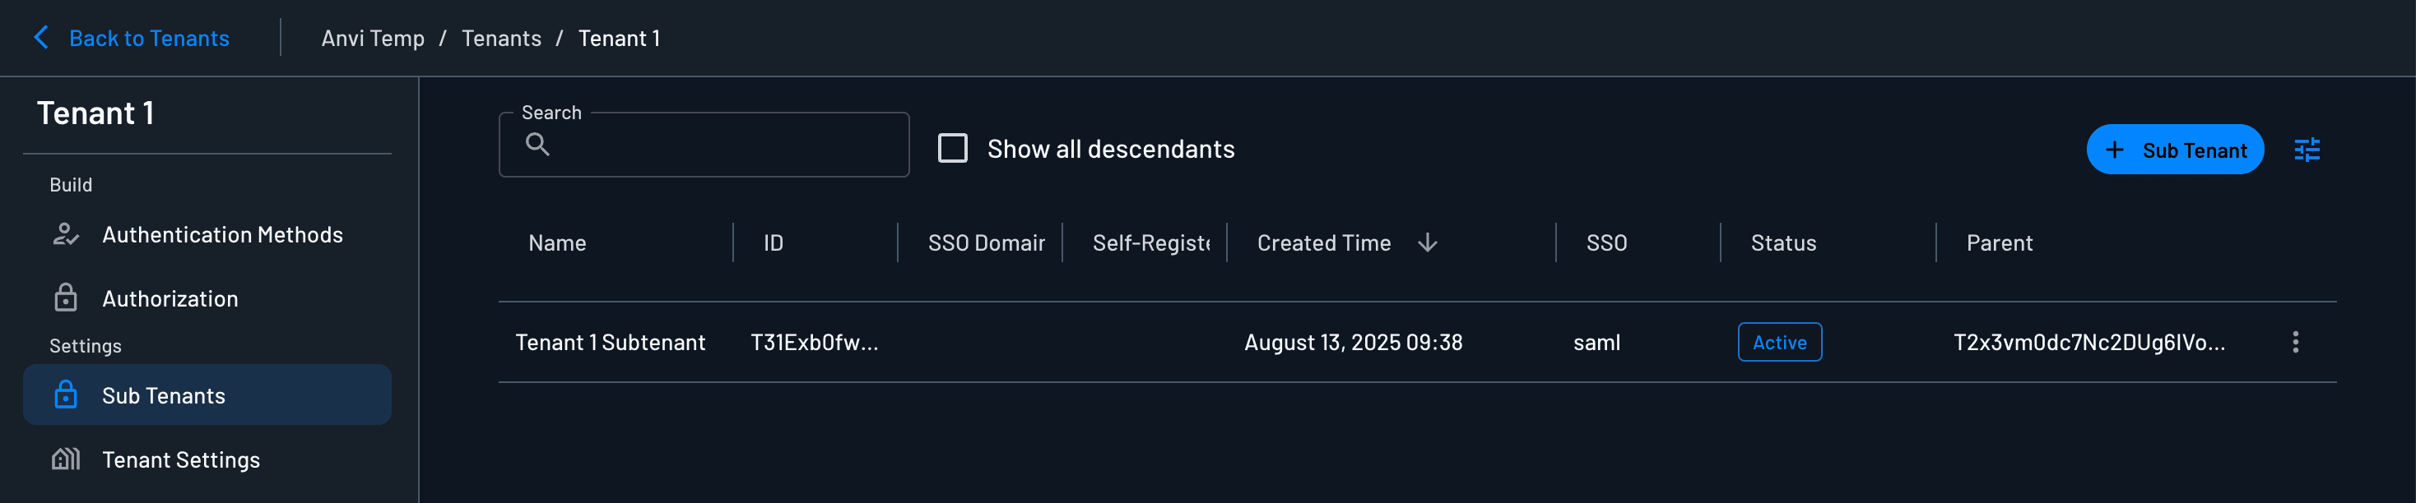Select the Tenant 1 Subtenant row
This screenshot has width=2416, height=503.
(x=611, y=342)
